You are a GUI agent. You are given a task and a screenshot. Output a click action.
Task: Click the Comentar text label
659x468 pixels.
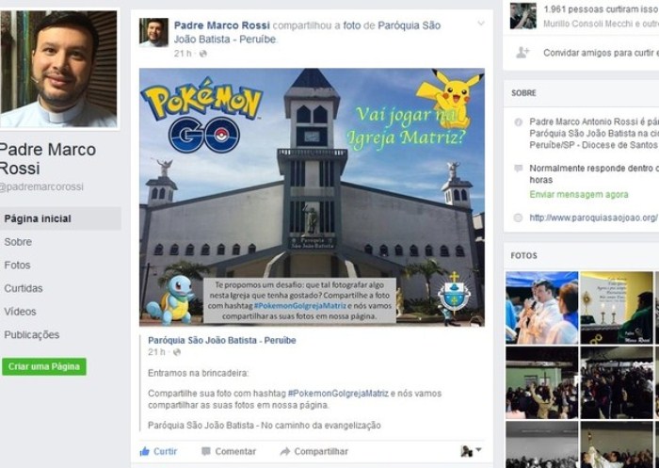point(235,451)
